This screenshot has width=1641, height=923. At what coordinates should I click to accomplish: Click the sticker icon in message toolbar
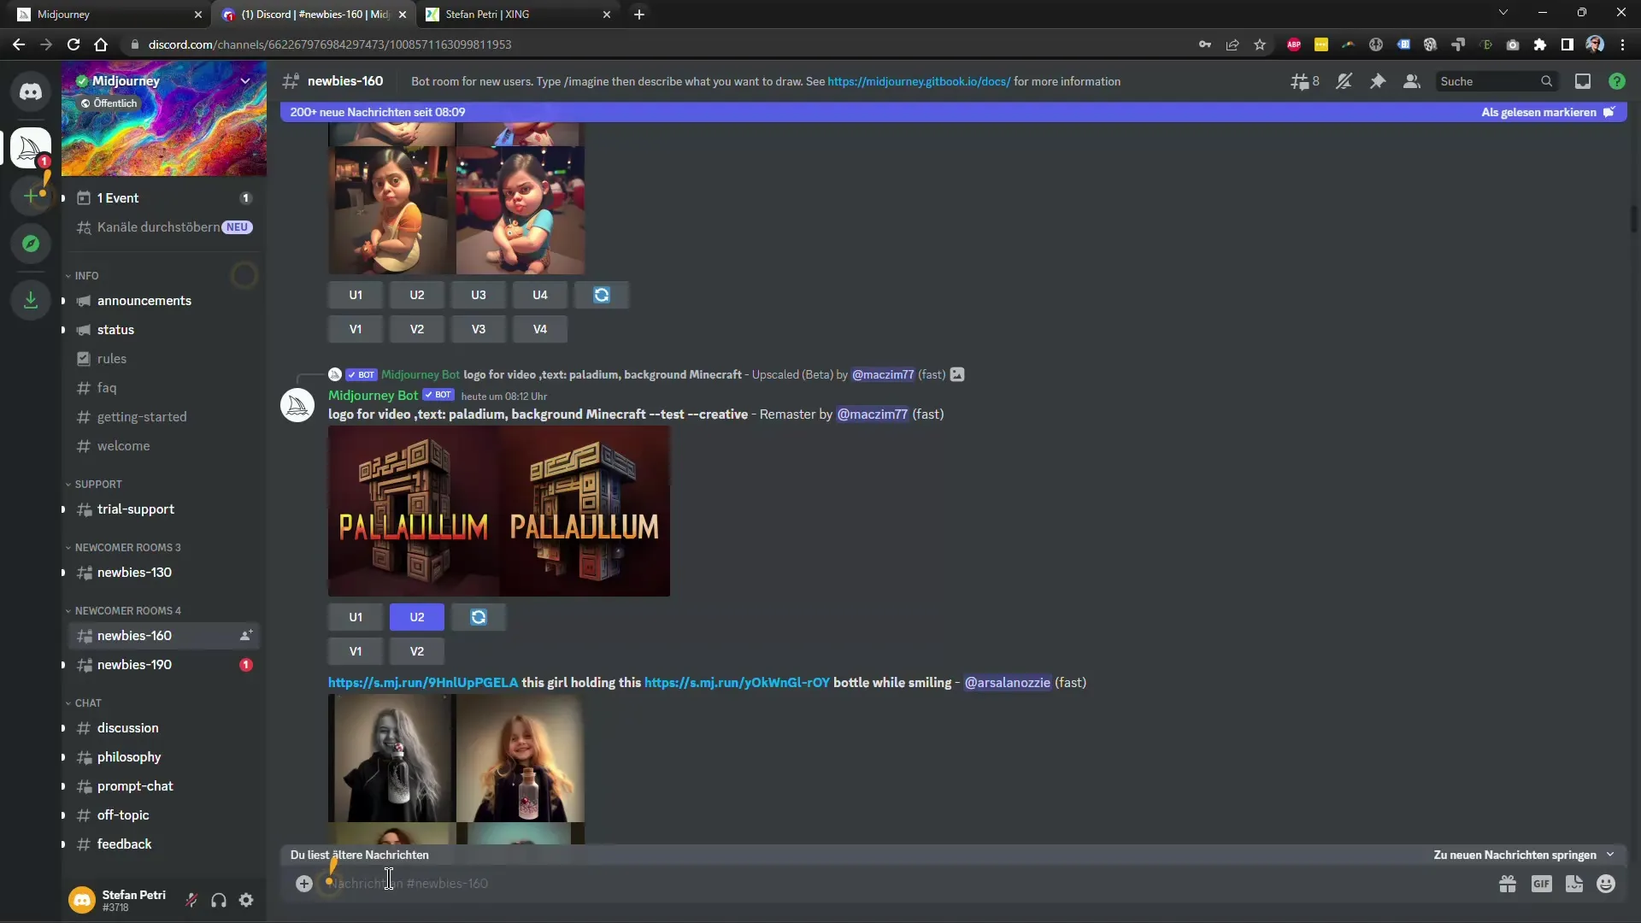1574,884
